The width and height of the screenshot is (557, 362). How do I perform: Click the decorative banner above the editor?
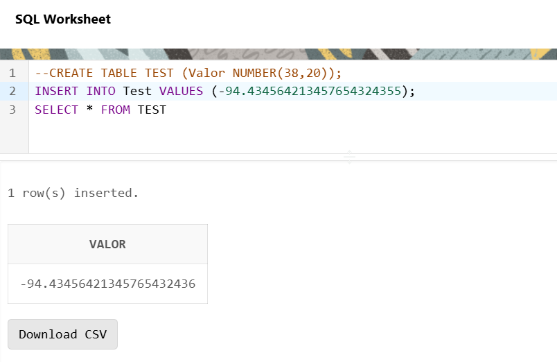pyautogui.click(x=277, y=54)
